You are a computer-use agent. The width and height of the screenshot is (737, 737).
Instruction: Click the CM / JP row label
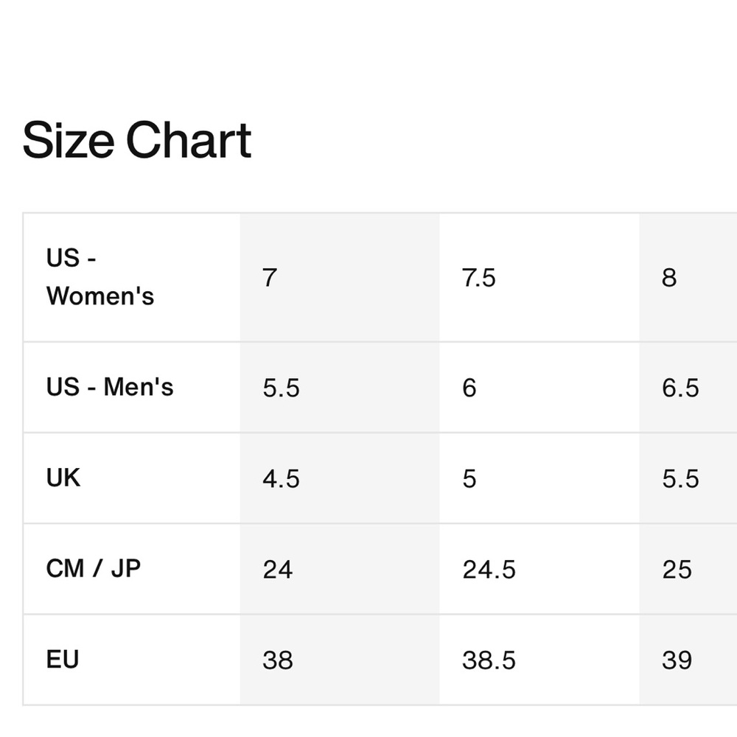pyautogui.click(x=94, y=569)
